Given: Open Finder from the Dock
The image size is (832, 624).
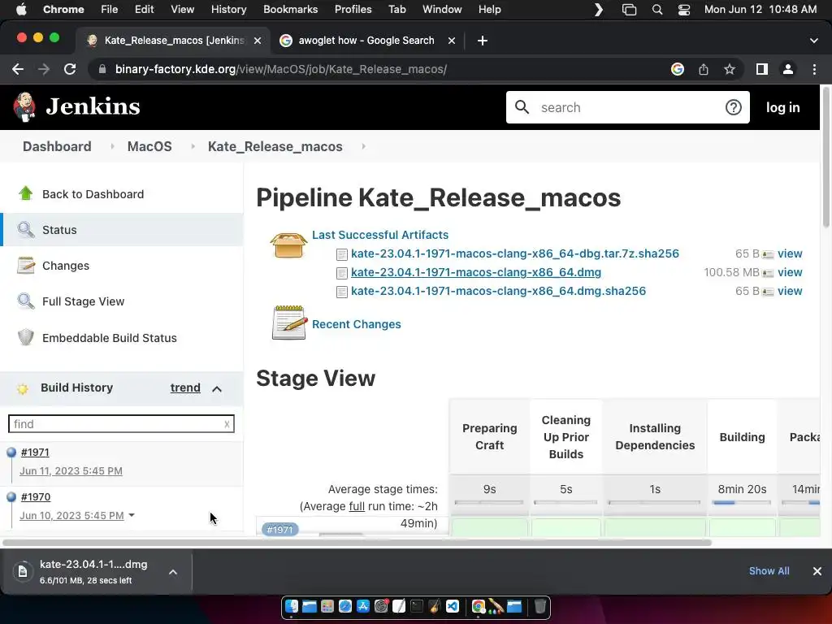Looking at the screenshot, I should tap(292, 606).
